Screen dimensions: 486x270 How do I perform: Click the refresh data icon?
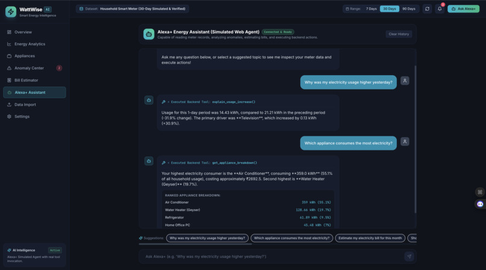428,9
